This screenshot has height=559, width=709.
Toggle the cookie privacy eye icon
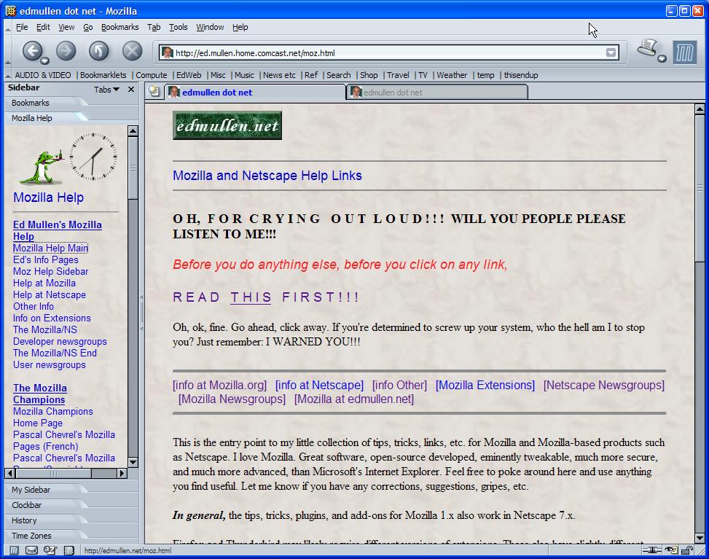pos(670,551)
